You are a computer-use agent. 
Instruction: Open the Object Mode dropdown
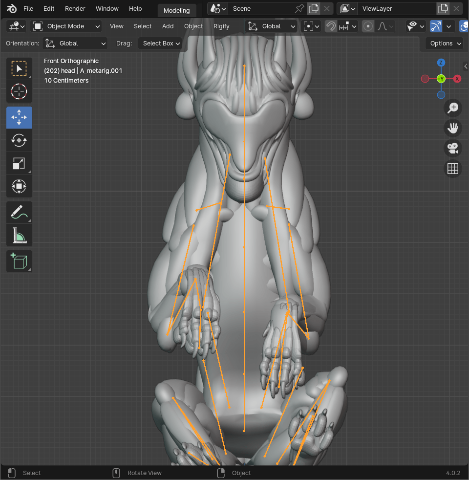pyautogui.click(x=66, y=26)
